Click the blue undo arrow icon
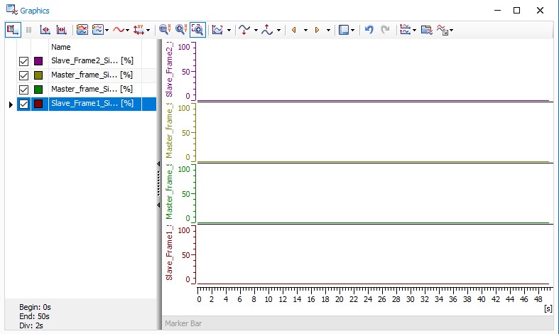The height and width of the screenshot is (334, 559). click(x=369, y=30)
